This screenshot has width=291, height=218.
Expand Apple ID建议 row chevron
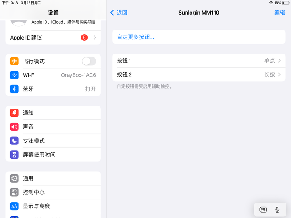(95, 37)
